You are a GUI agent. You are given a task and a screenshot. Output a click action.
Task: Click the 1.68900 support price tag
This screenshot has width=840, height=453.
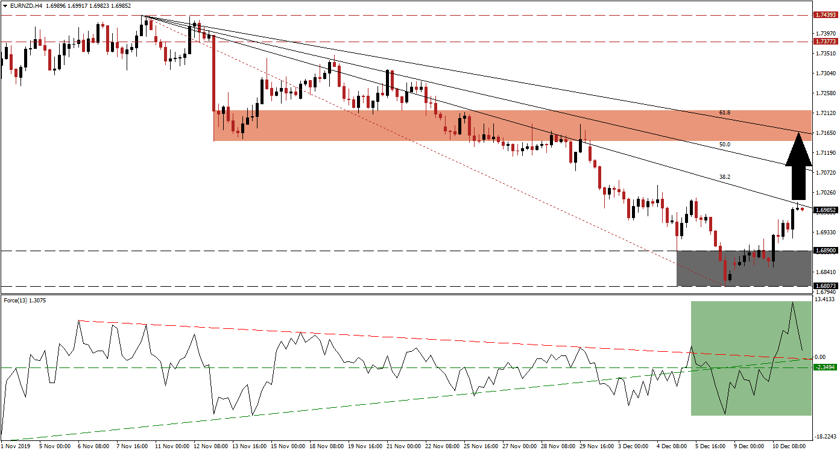[x=824, y=249]
